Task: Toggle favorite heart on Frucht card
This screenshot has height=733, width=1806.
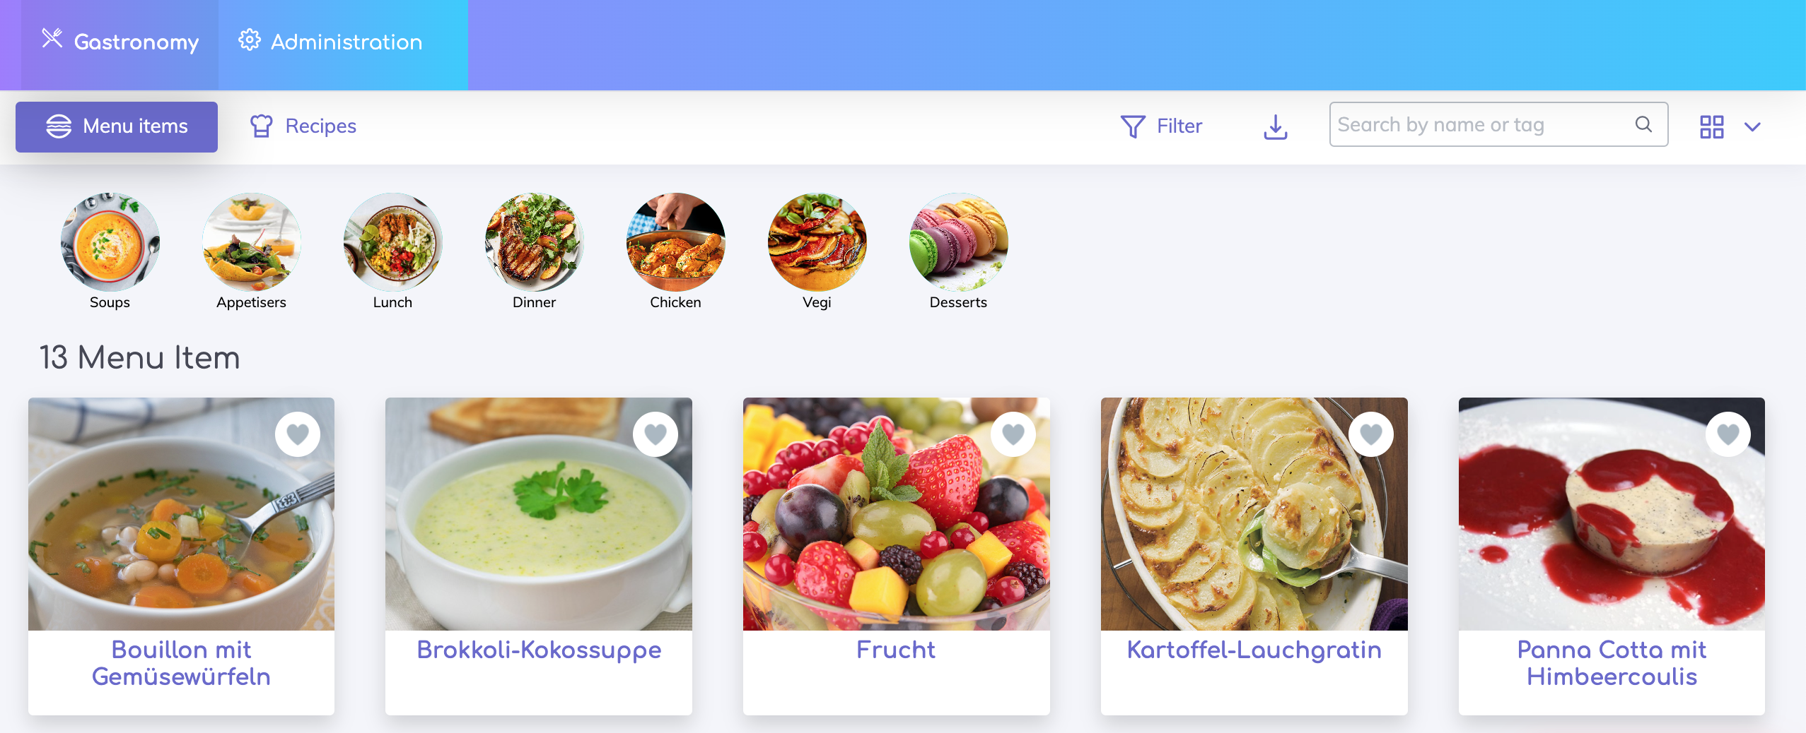Action: click(x=1013, y=434)
